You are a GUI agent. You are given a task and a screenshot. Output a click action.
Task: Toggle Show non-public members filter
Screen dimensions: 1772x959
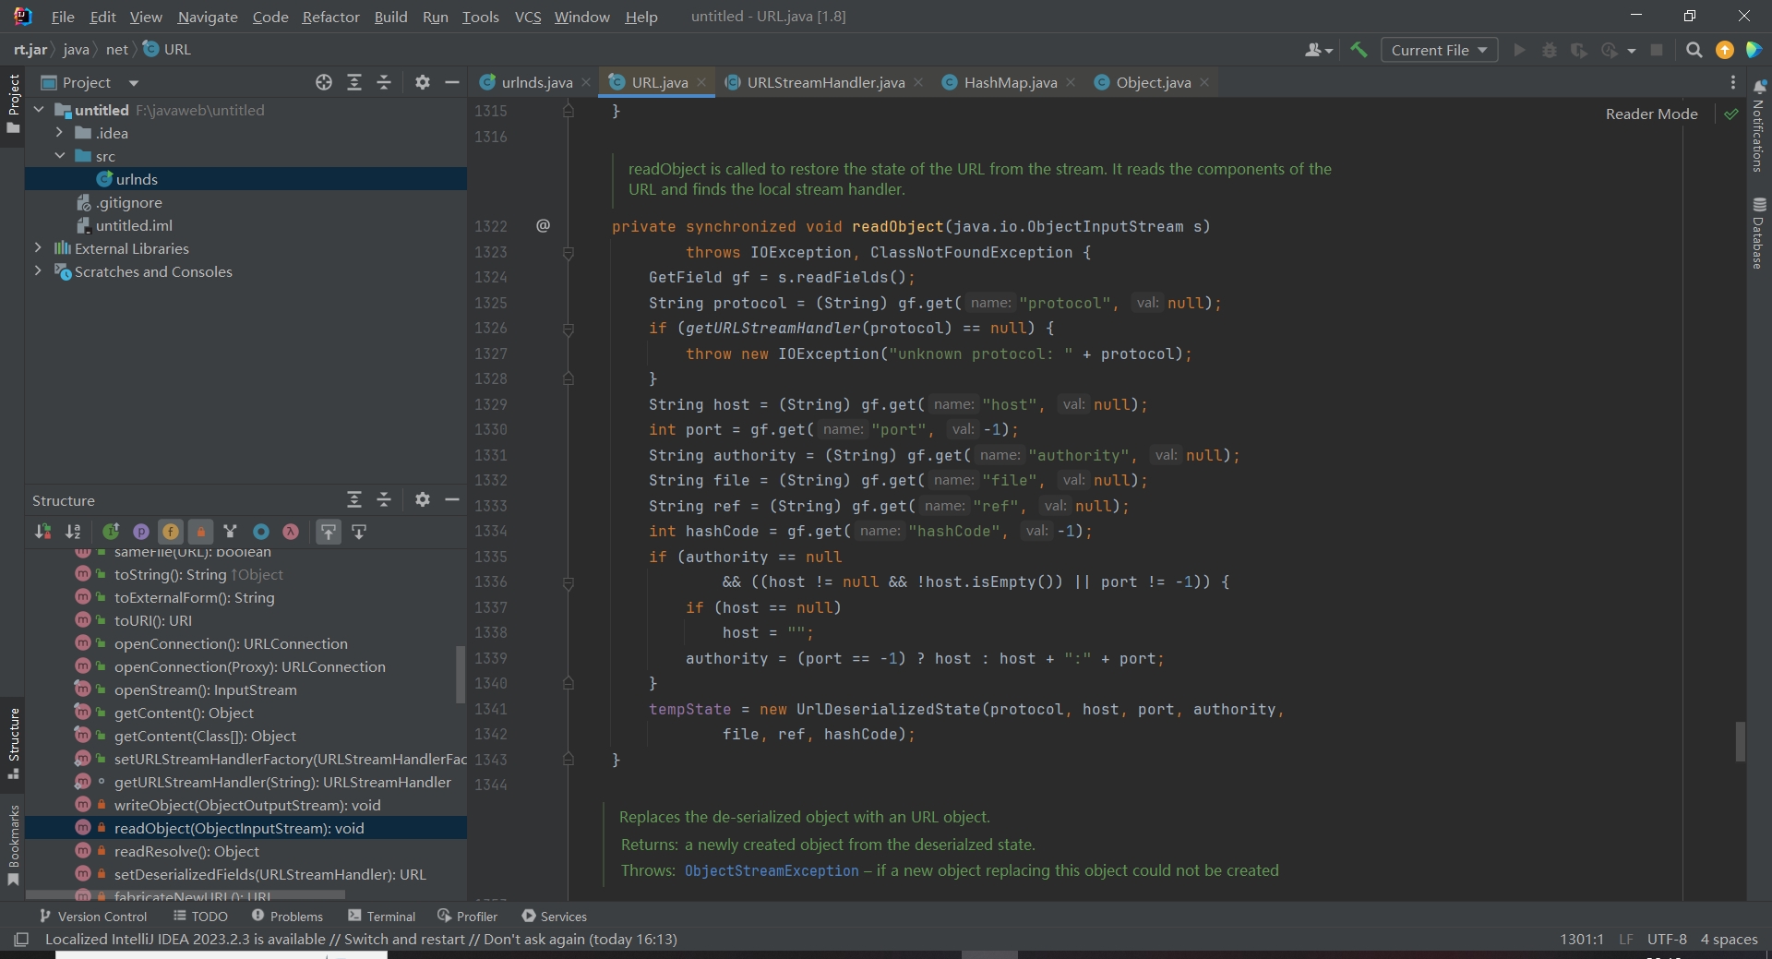200,532
